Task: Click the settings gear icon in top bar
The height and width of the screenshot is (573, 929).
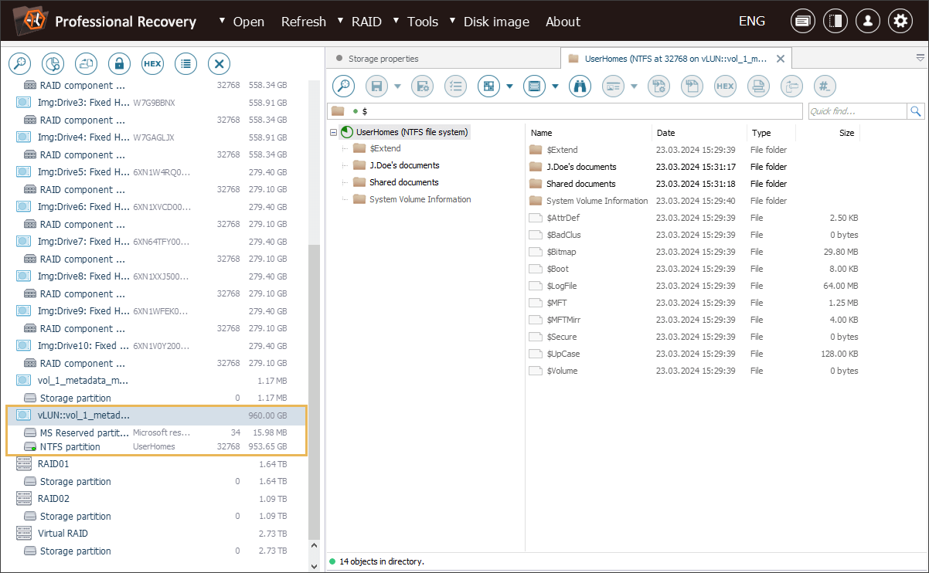Action: [x=900, y=22]
